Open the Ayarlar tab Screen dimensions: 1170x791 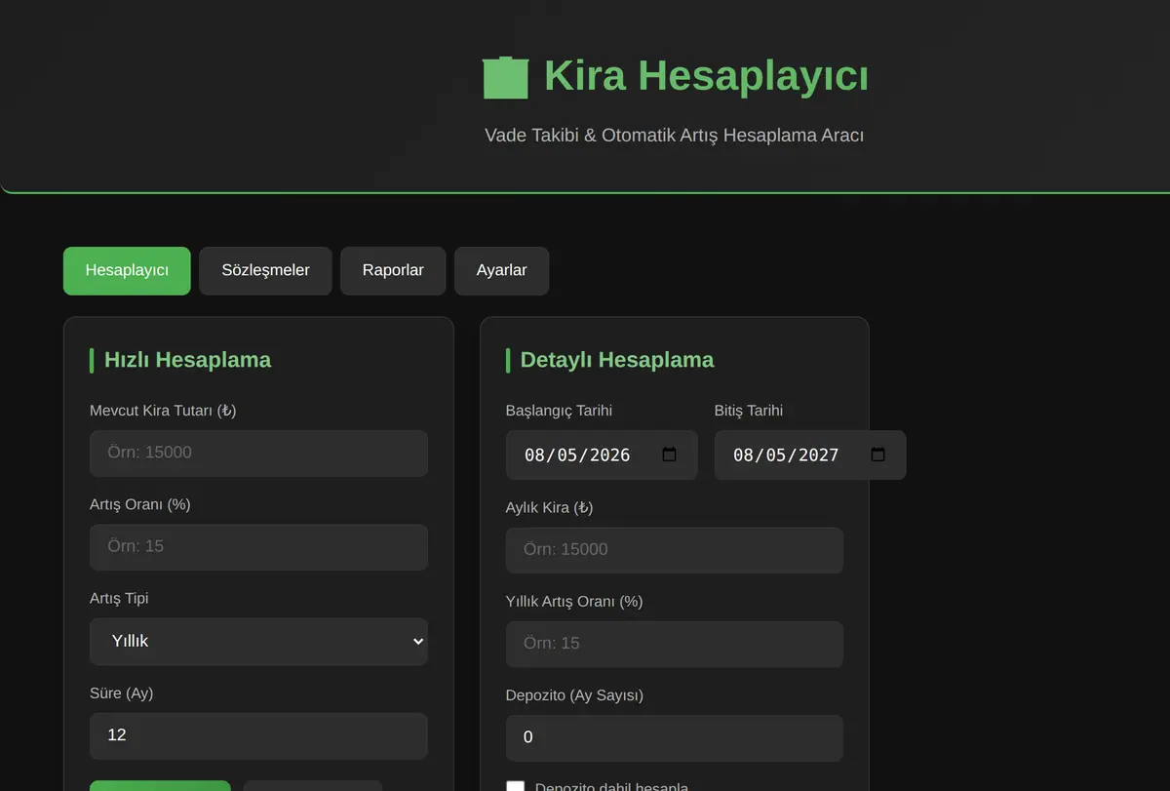point(501,270)
